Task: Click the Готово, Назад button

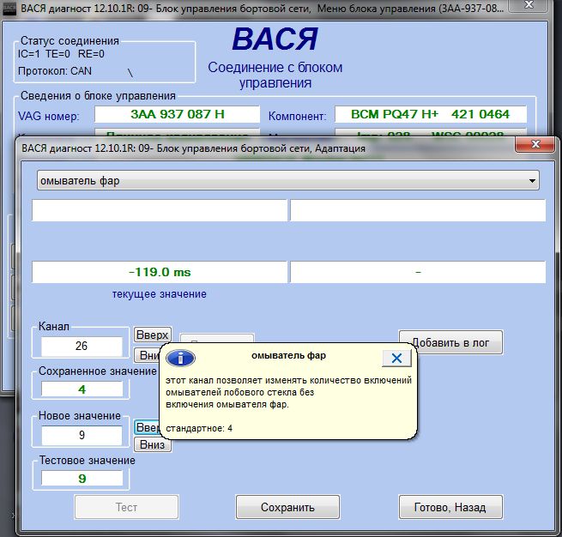Action: [x=450, y=507]
